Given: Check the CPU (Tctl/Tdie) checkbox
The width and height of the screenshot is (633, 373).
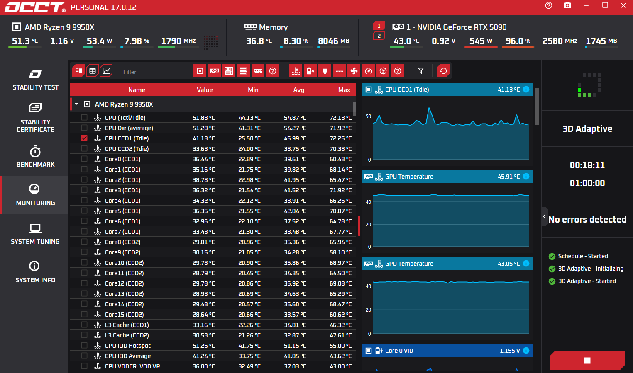Looking at the screenshot, I should point(84,117).
